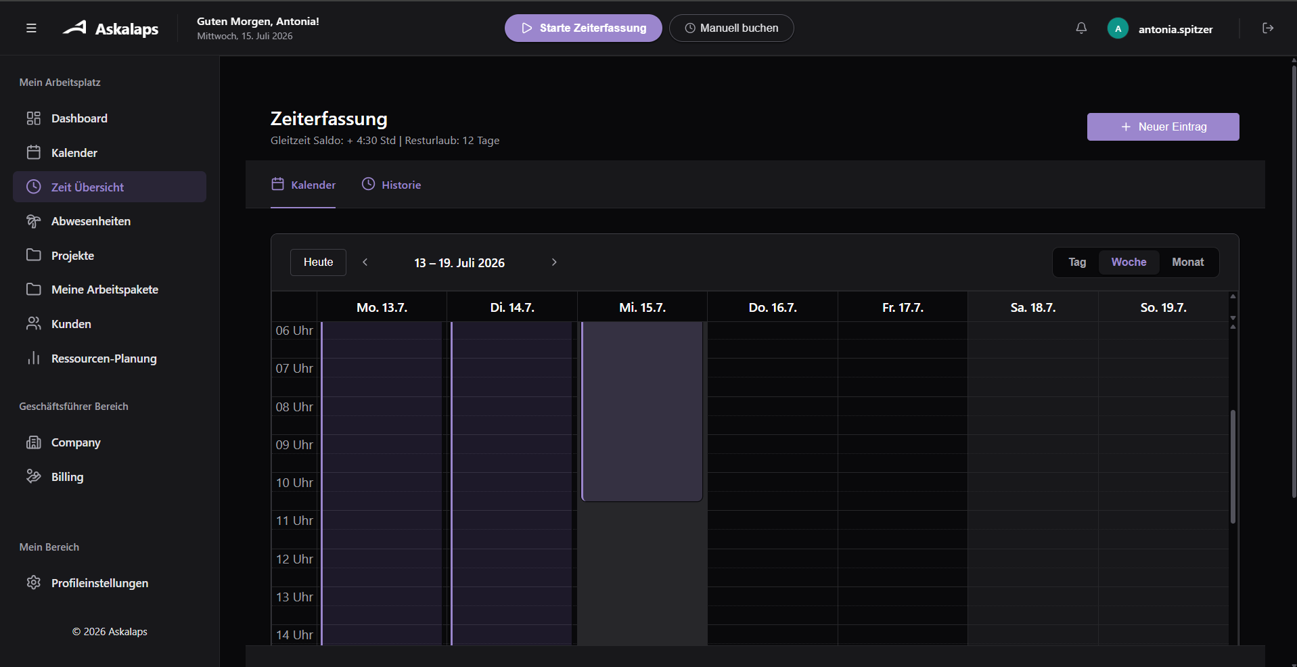Click the Sa. 18.7. column header
Screen dimensions: 1297x667
[x=1033, y=308]
